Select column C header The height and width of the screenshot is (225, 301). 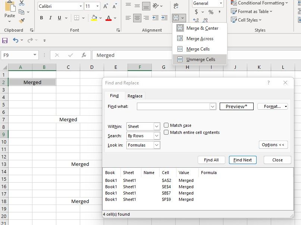pos(68,67)
